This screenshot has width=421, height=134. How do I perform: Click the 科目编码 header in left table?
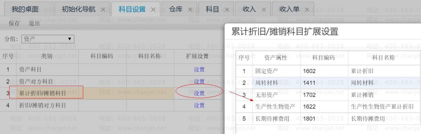coord(102,56)
